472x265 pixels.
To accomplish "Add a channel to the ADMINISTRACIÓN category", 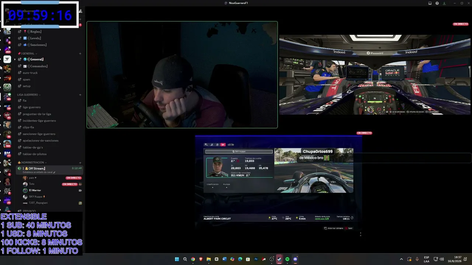I will 80,163.
